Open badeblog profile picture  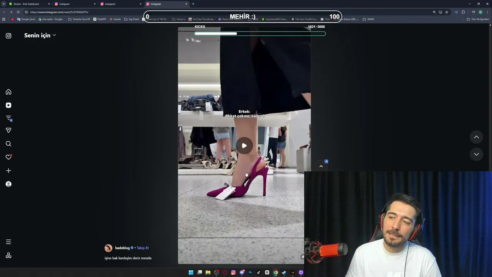point(108,248)
